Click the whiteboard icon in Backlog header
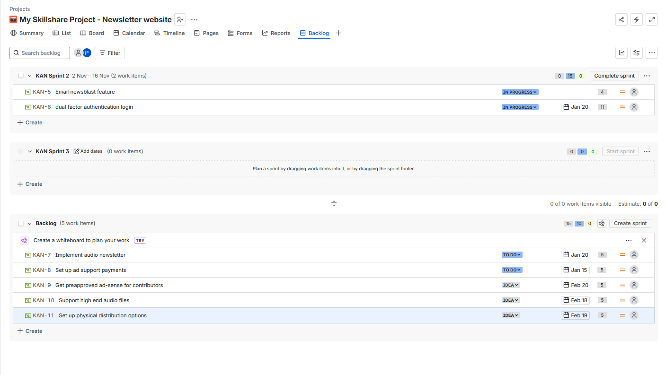 (602, 223)
